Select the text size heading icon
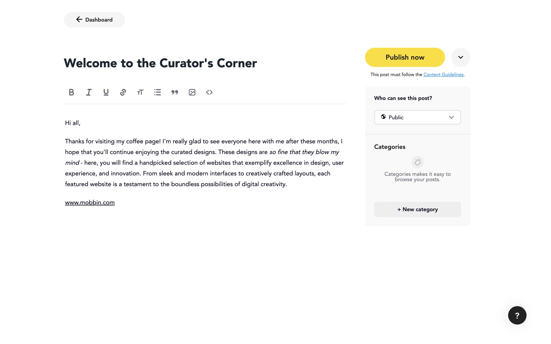The width and height of the screenshot is (551, 344). pos(140,92)
